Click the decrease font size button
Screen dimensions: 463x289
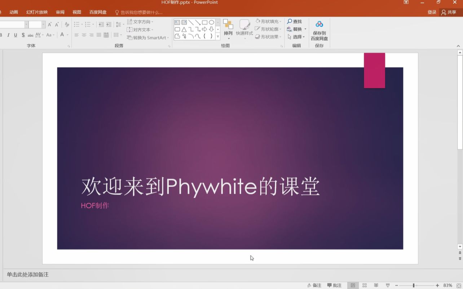57,25
